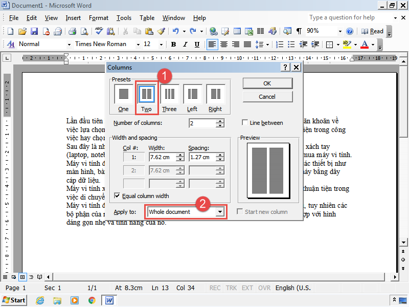Open the font size dropdown arrow

(x=161, y=45)
